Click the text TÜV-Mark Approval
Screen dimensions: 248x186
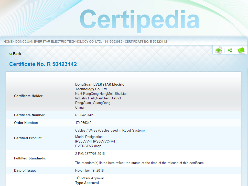pos(89,178)
